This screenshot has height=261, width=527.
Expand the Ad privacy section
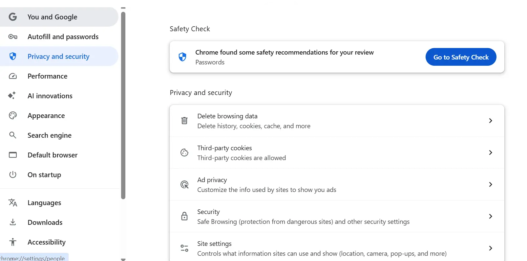coord(490,184)
